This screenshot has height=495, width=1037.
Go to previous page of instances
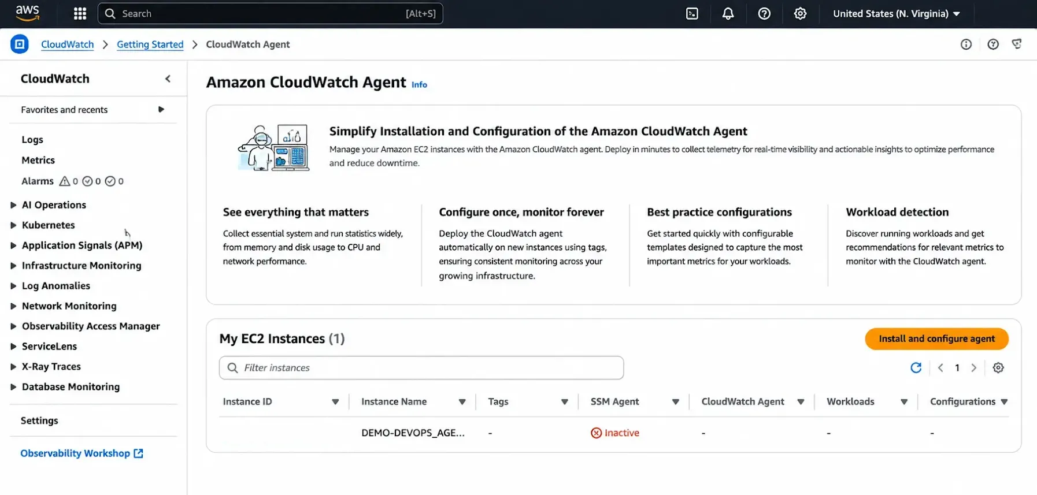point(940,367)
